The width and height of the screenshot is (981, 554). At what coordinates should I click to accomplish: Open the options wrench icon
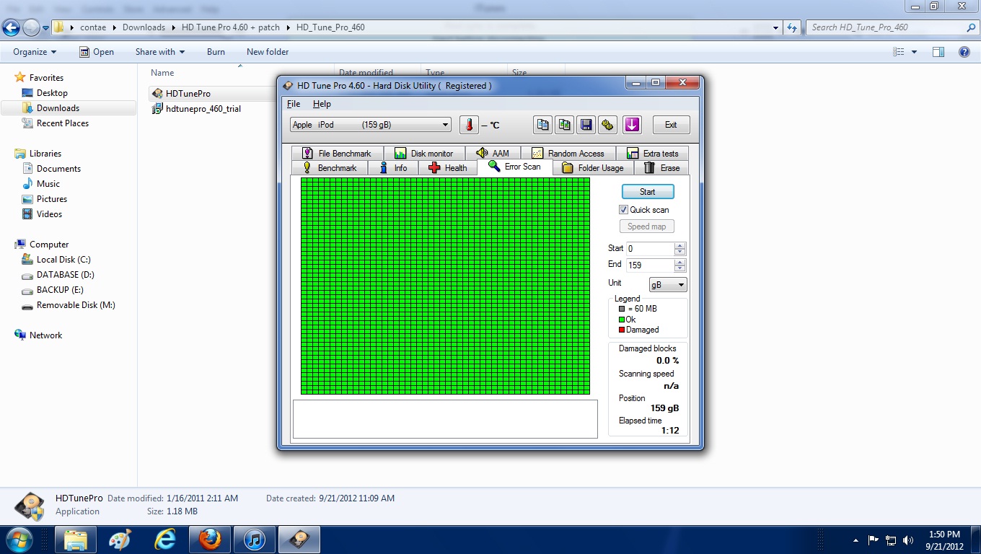(x=608, y=125)
